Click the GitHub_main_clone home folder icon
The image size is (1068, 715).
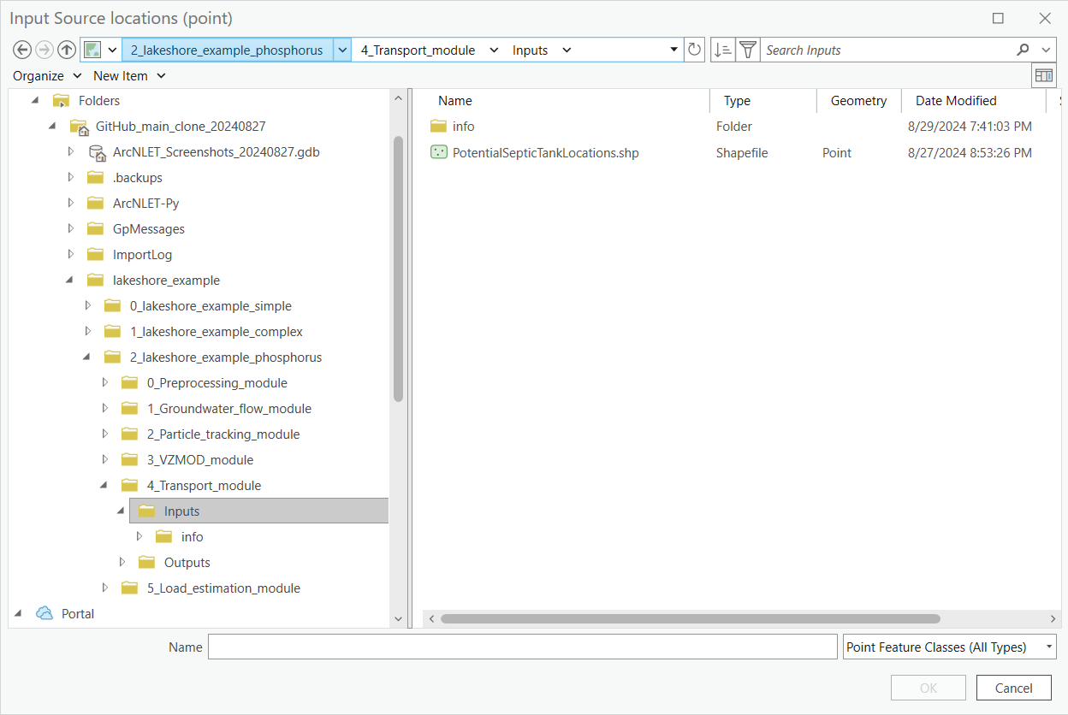tap(79, 127)
